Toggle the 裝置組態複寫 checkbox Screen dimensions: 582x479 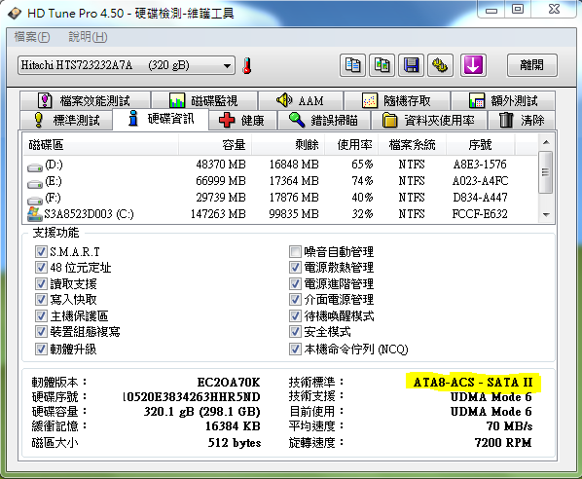point(41,331)
